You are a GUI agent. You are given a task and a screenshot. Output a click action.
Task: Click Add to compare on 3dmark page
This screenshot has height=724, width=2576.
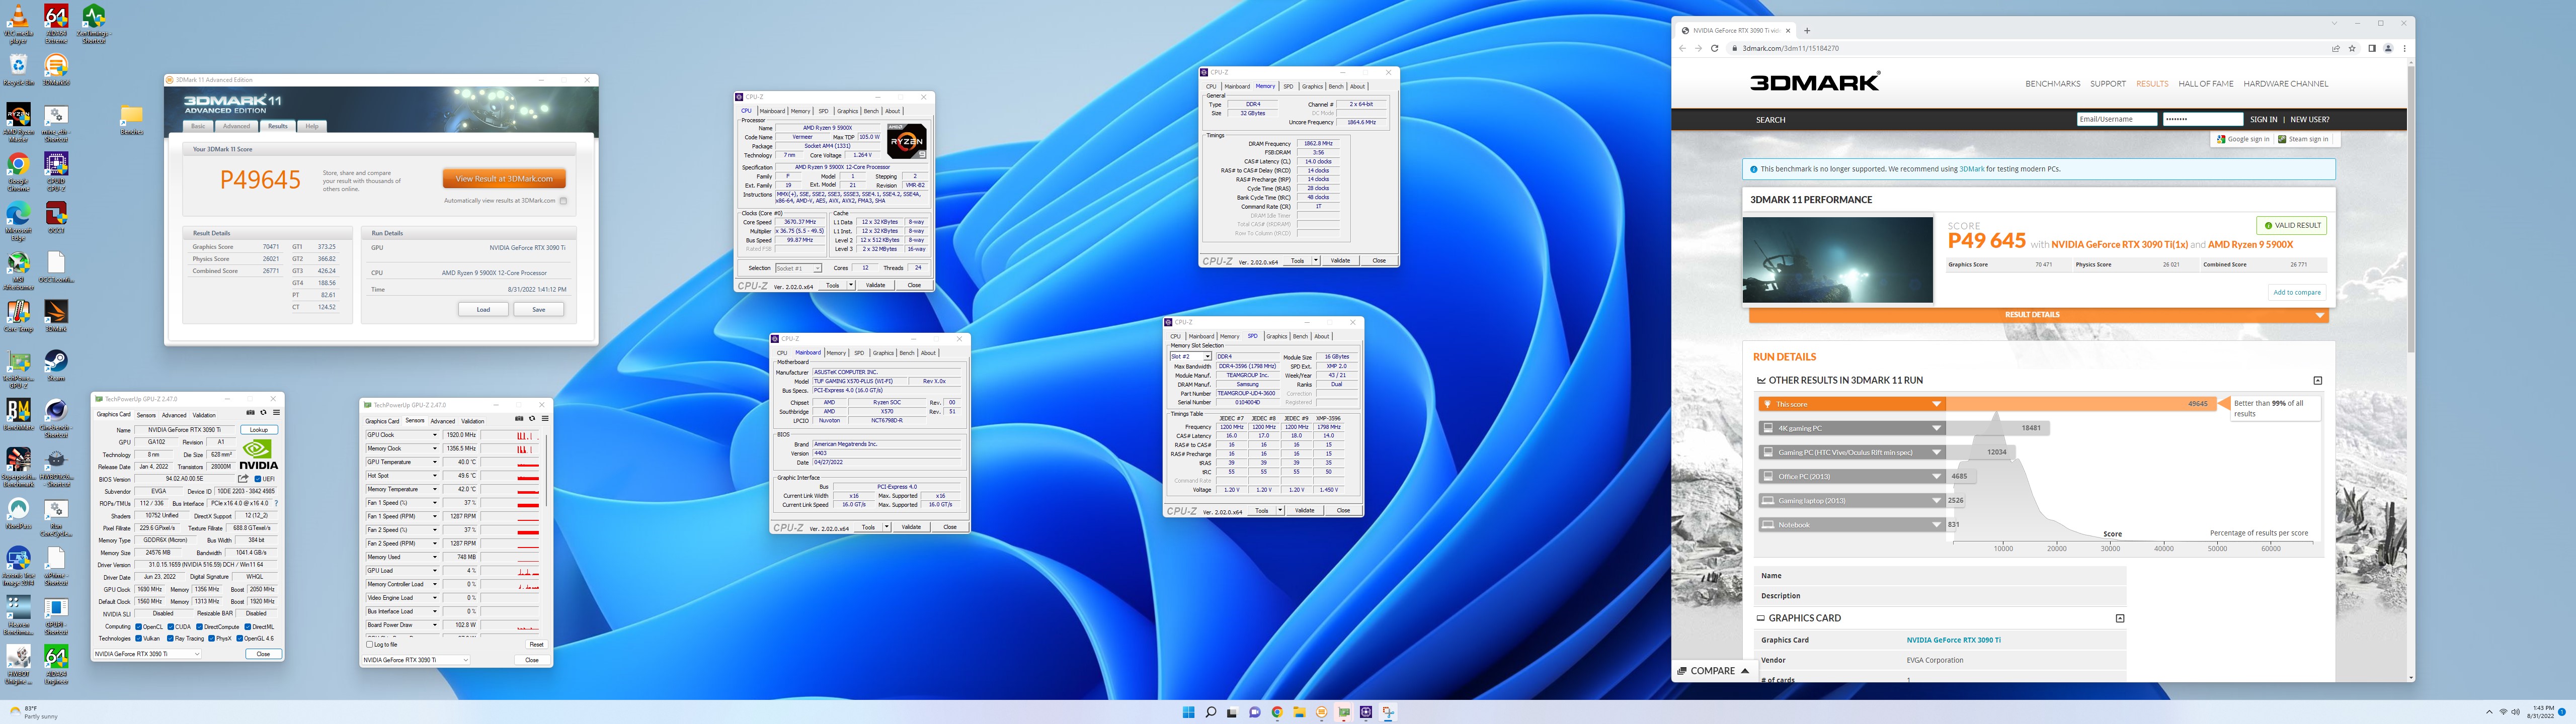2297,292
